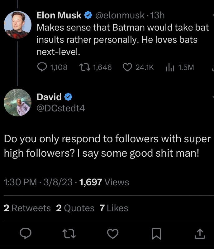Visit the @elonmusk handle
The image size is (214, 249).
pyautogui.click(x=120, y=15)
